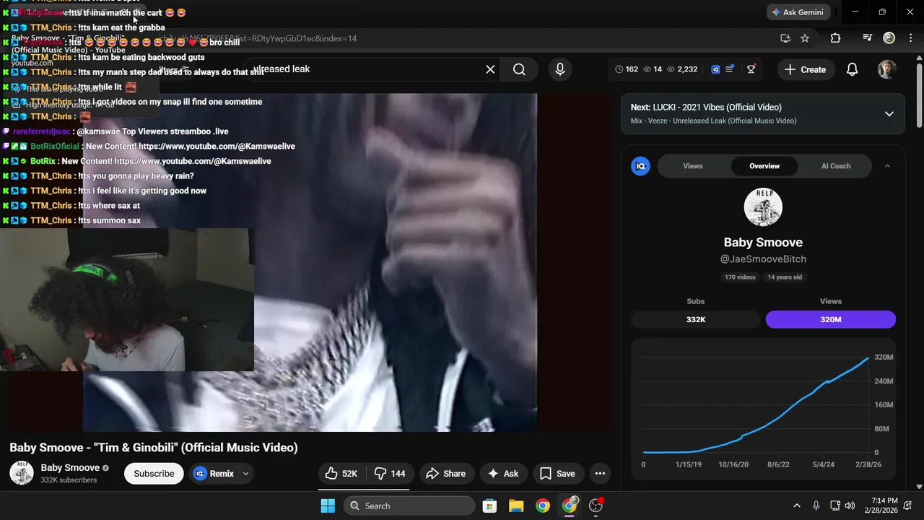Click the Baby Smoove panel avatar
This screenshot has width=924, height=520.
pyautogui.click(x=763, y=207)
